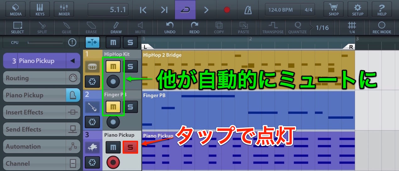Click UNDO
Screen dimensions: 399x171
170,28
